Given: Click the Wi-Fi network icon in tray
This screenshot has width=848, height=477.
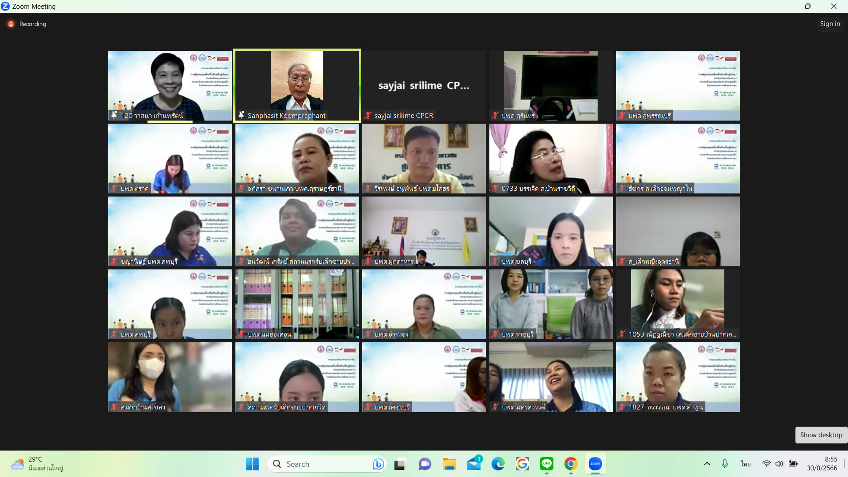Looking at the screenshot, I should coord(766,464).
